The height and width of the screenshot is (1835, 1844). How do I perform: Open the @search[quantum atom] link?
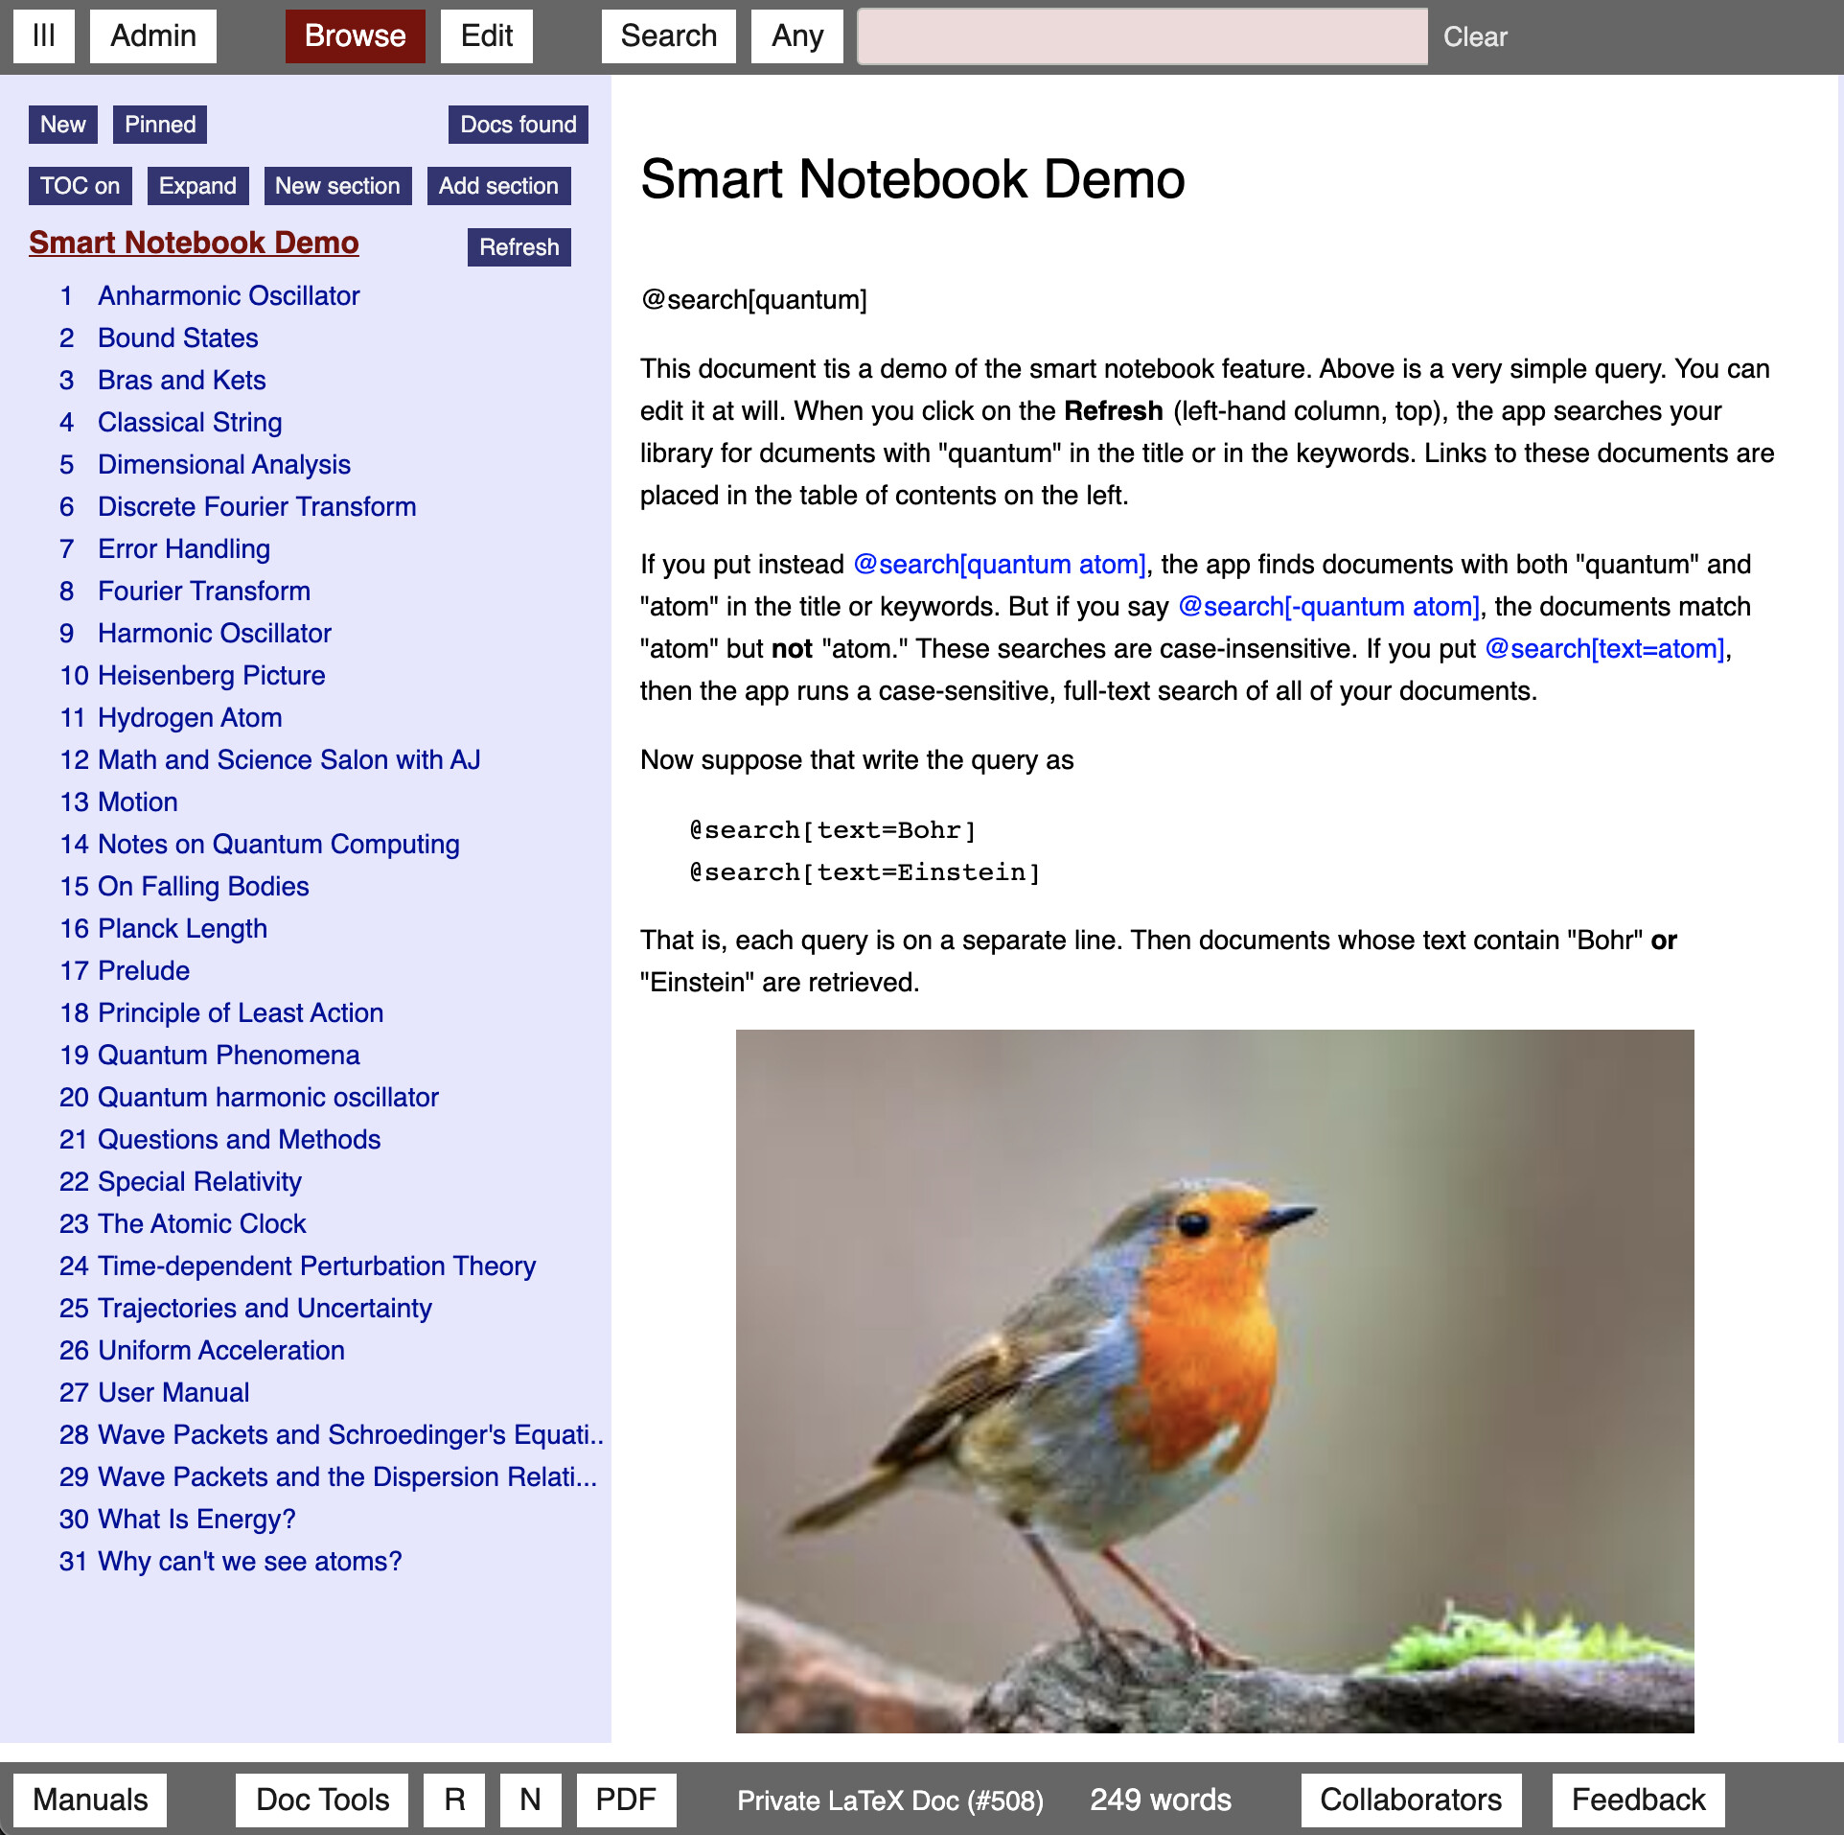[x=999, y=565]
